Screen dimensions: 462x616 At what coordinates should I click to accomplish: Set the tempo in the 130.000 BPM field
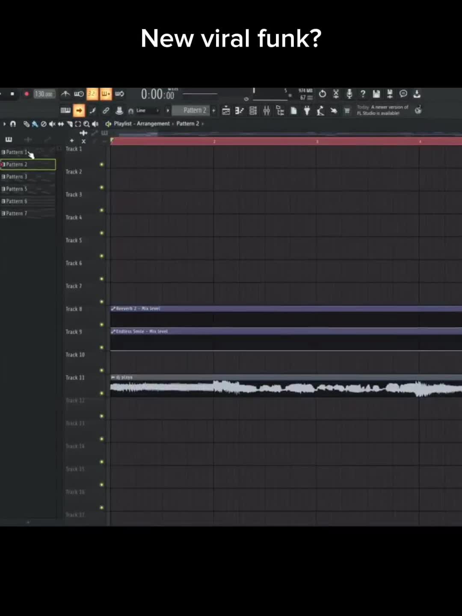[x=44, y=94]
